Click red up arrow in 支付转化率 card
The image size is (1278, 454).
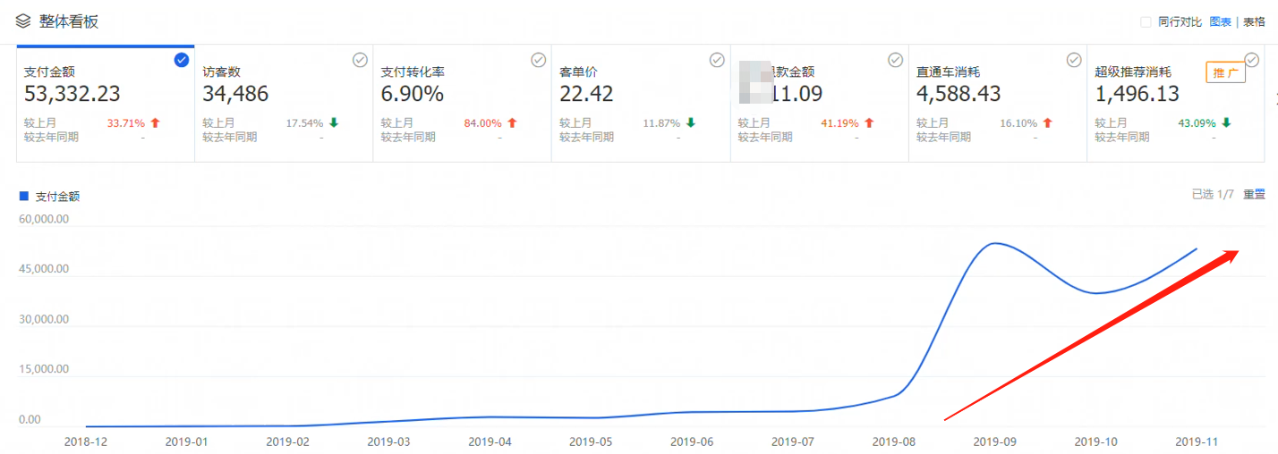tap(512, 123)
